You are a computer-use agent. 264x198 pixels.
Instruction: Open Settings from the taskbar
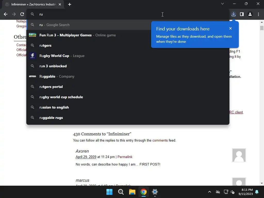[x=155, y=192]
